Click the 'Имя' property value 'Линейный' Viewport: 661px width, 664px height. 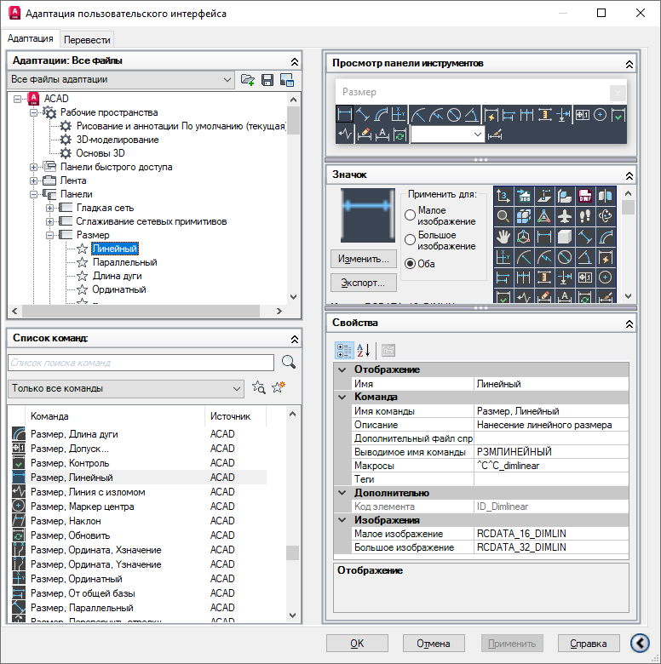point(551,384)
